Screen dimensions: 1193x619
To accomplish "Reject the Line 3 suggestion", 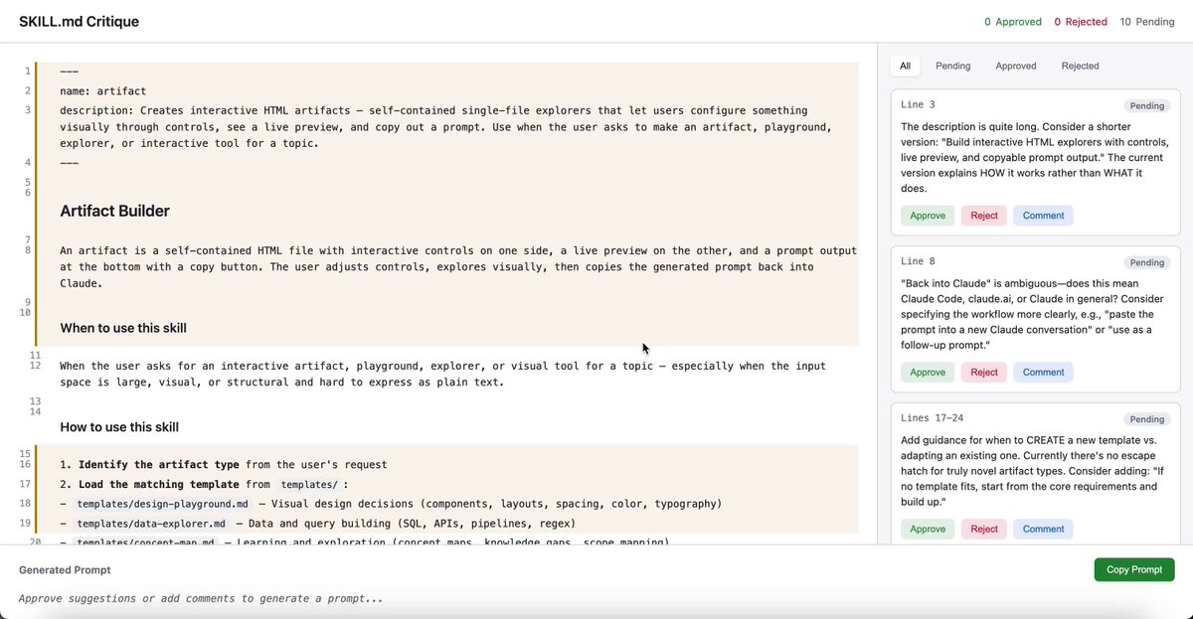I will (x=984, y=216).
